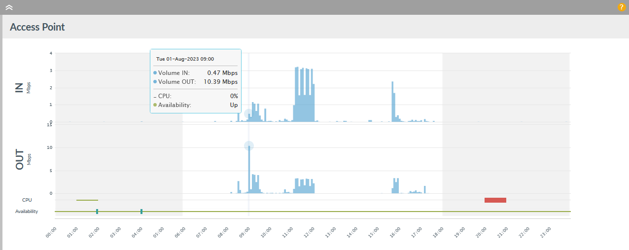Collapse the panel with the double-chevron icon
Image resolution: width=629 pixels, height=250 pixels.
[9, 7]
